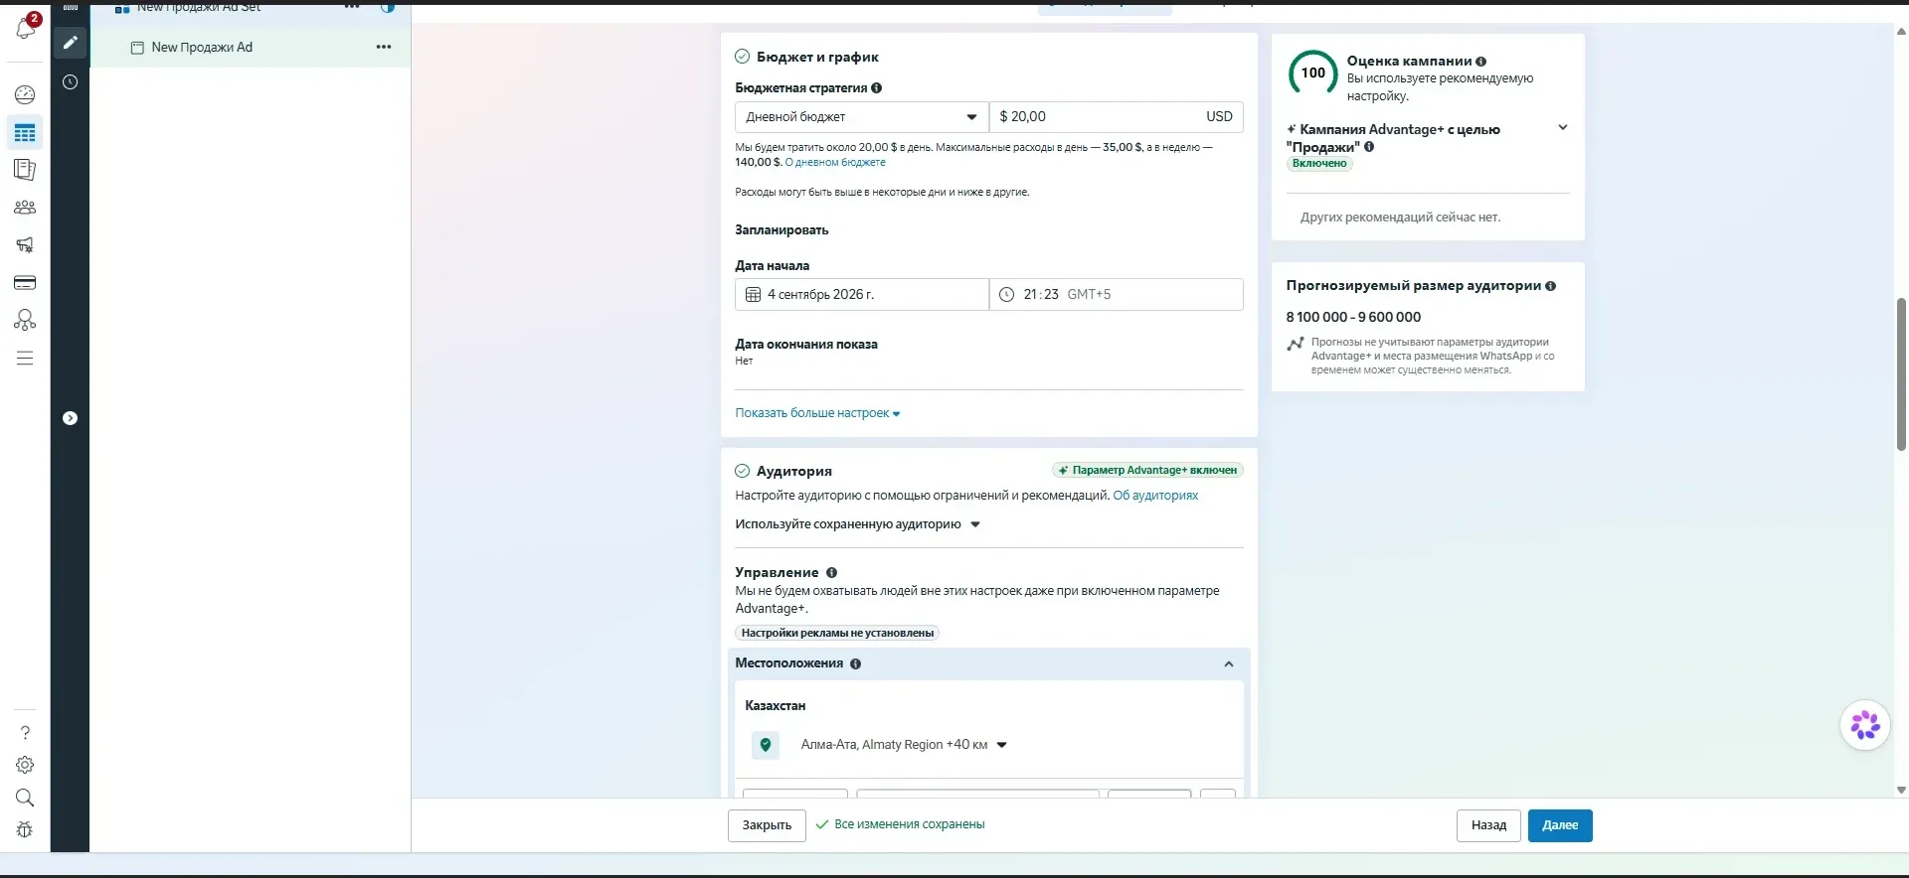
Task: Click the bug report icon
Action: pyautogui.click(x=25, y=830)
